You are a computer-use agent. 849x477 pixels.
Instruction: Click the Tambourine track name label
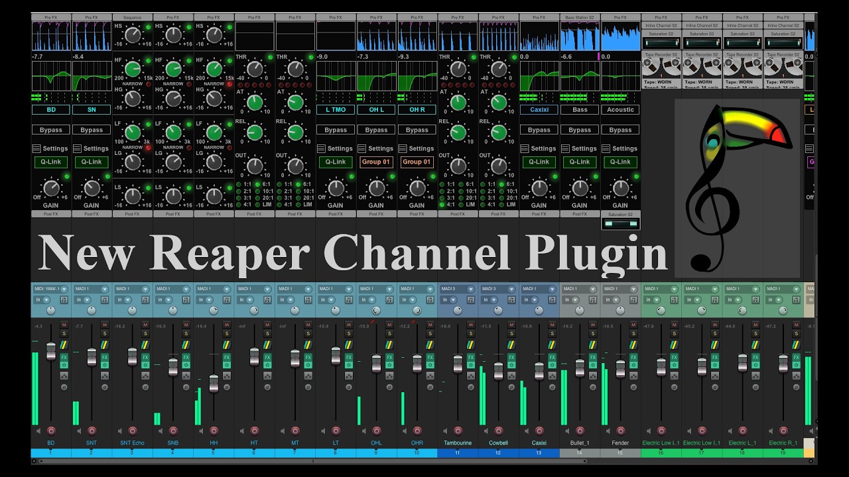[458, 443]
